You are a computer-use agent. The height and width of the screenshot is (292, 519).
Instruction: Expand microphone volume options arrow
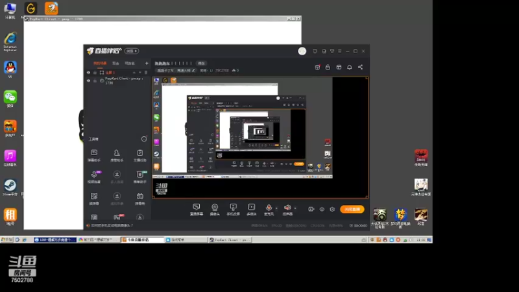277,208
